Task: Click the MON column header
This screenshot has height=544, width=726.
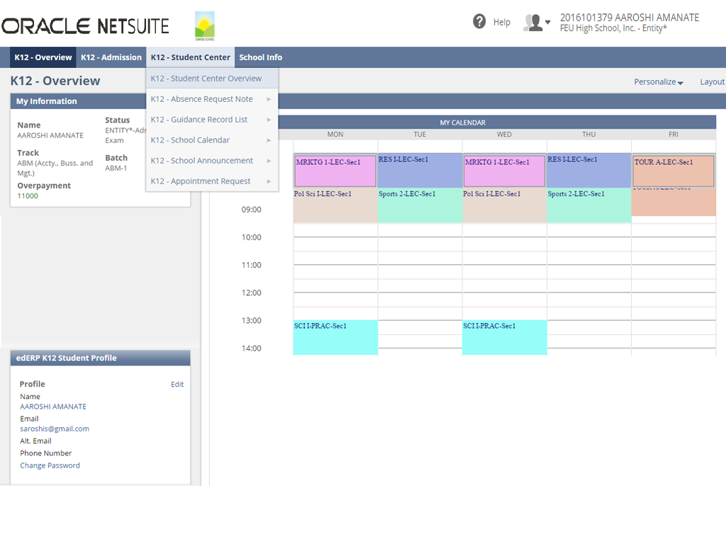Action: pyautogui.click(x=335, y=134)
